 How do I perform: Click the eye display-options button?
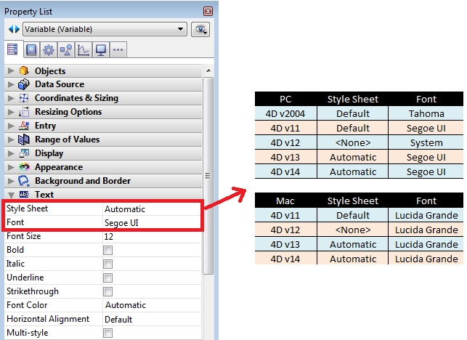(x=200, y=29)
